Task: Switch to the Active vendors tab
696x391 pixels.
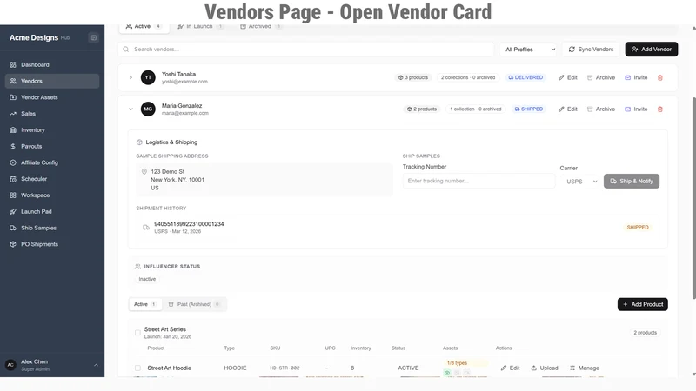Action: (144, 27)
